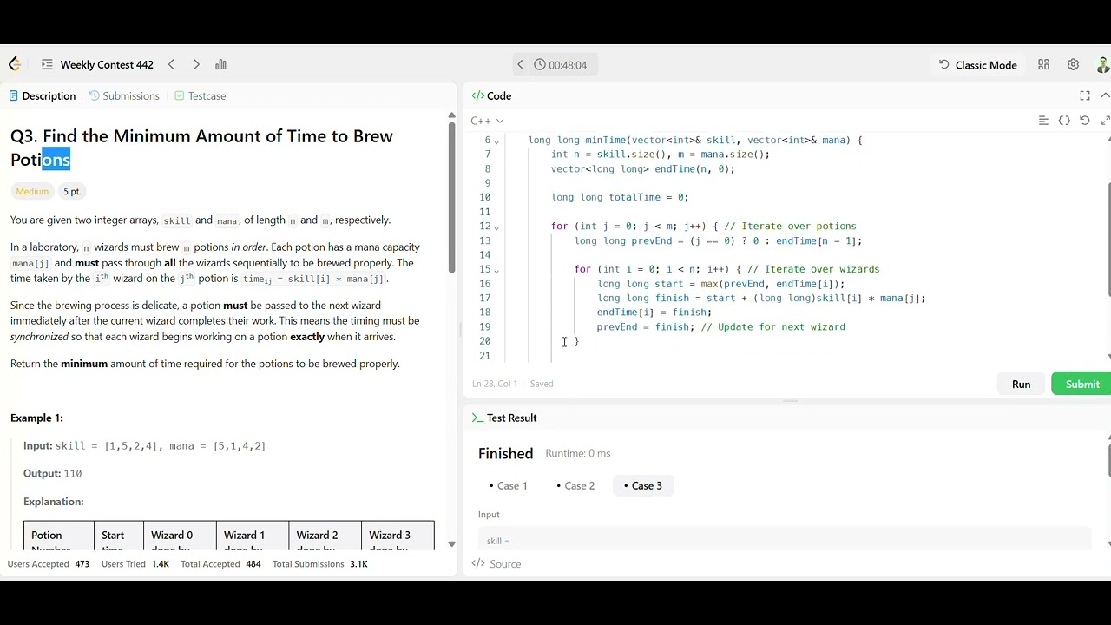This screenshot has width=1111, height=625.
Task: Click the Medium difficulty tag
Action: coord(32,191)
